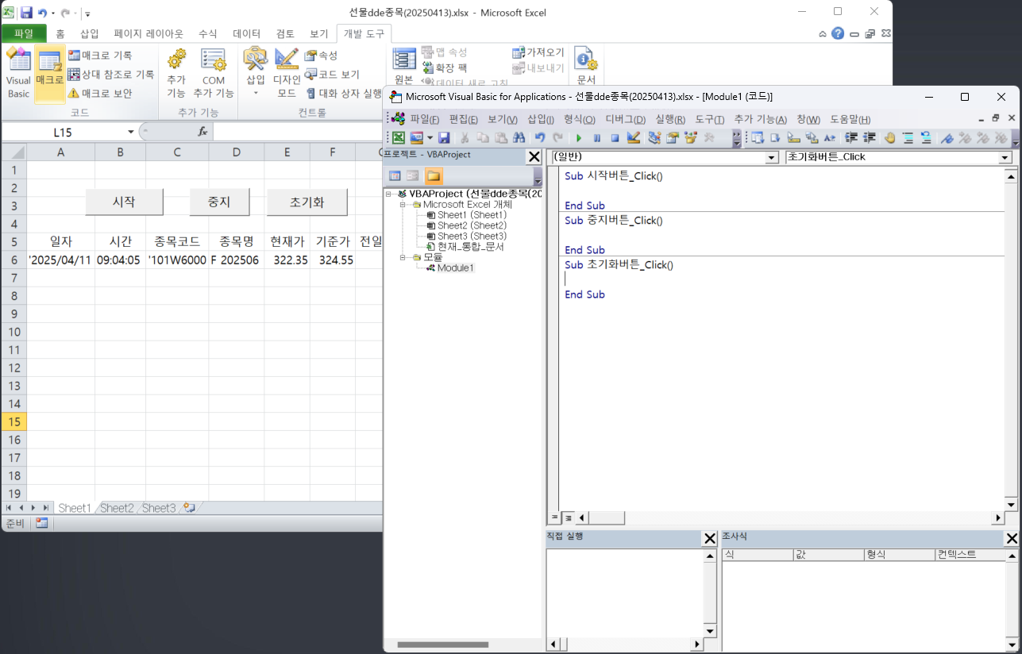
Task: Toggle 디자인 모드 design mode in Excel ribbon
Action: tap(287, 73)
